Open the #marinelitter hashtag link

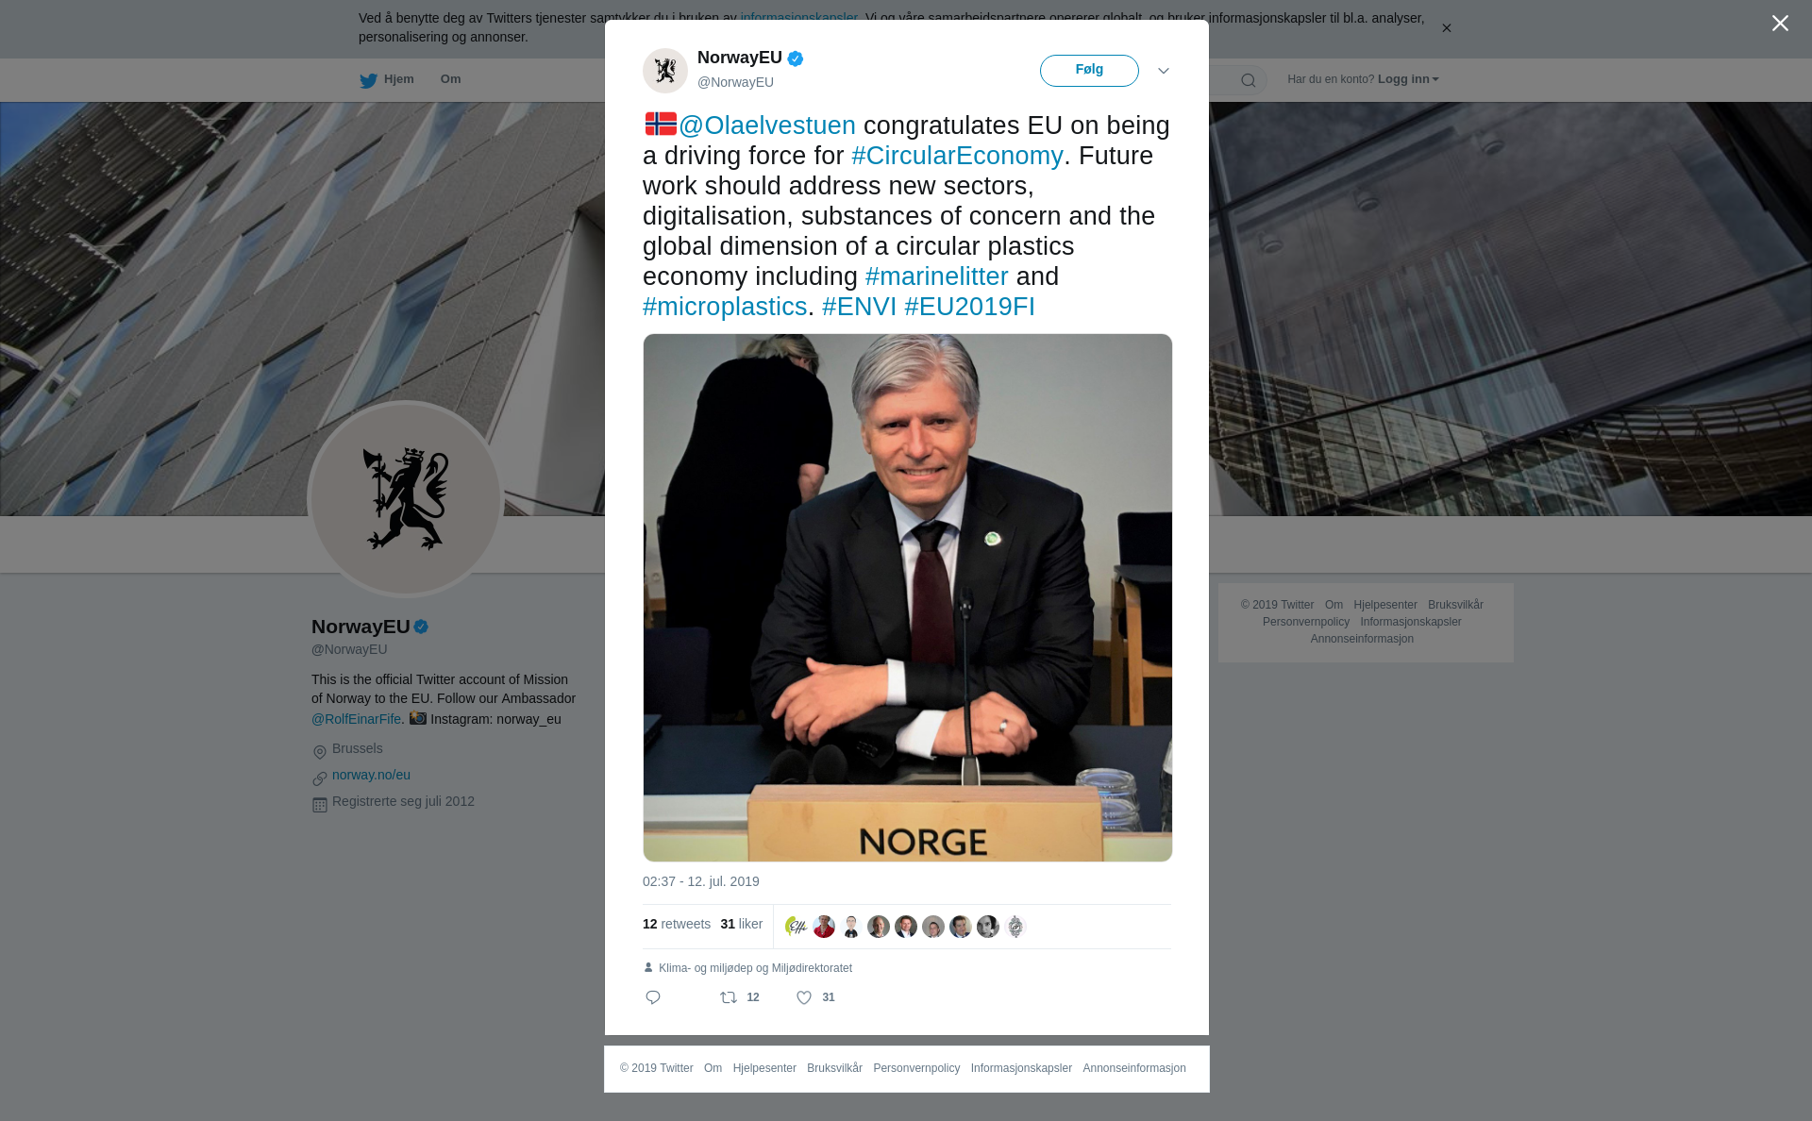tap(936, 276)
